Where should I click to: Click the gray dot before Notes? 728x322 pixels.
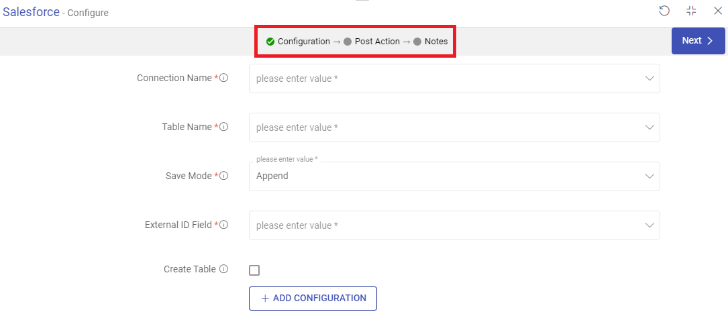point(417,42)
